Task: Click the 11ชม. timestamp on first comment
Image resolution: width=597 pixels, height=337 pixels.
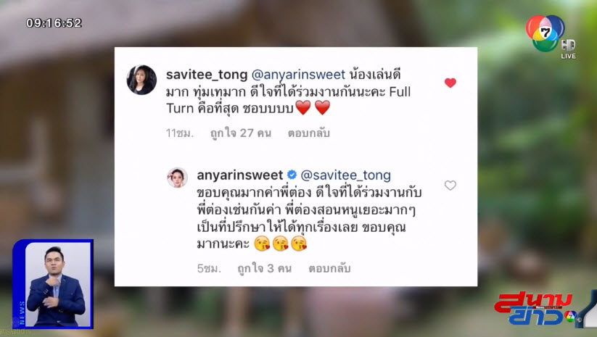Action: click(x=180, y=133)
